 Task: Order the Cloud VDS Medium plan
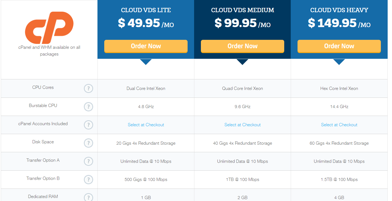242,46
